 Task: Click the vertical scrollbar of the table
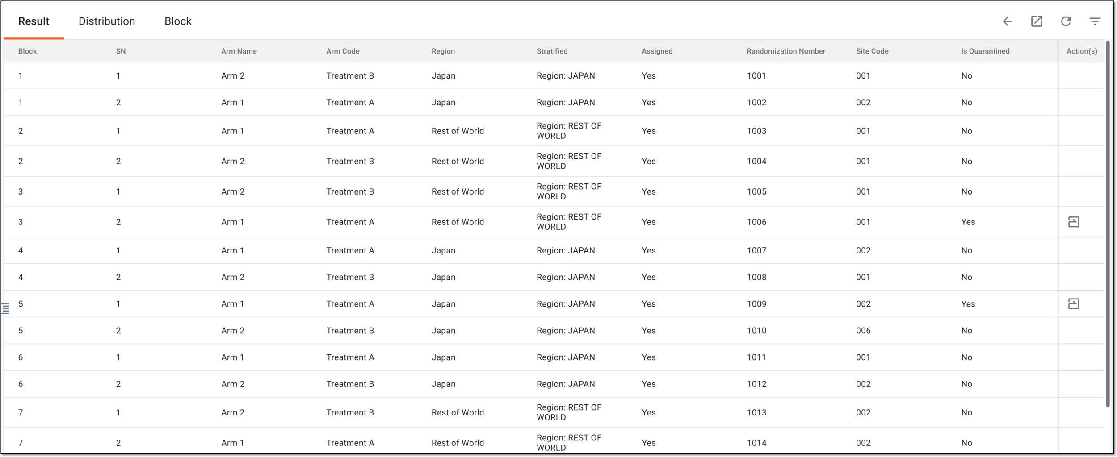click(x=1108, y=223)
